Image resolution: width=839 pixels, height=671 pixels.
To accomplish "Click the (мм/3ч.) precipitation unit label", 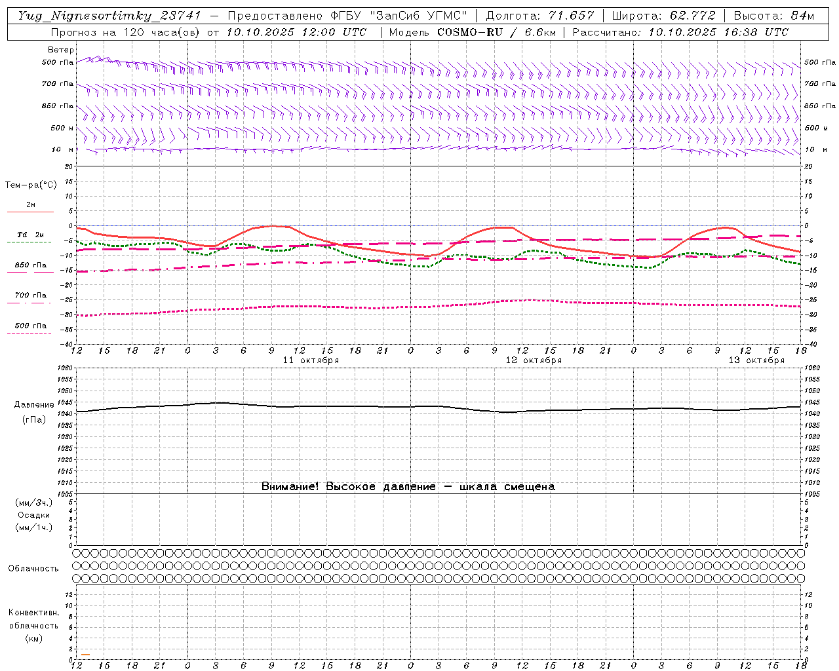I will click(34, 503).
